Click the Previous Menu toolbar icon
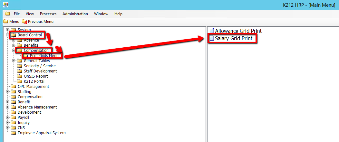The height and width of the screenshot is (142, 339). pyautogui.click(x=24, y=22)
